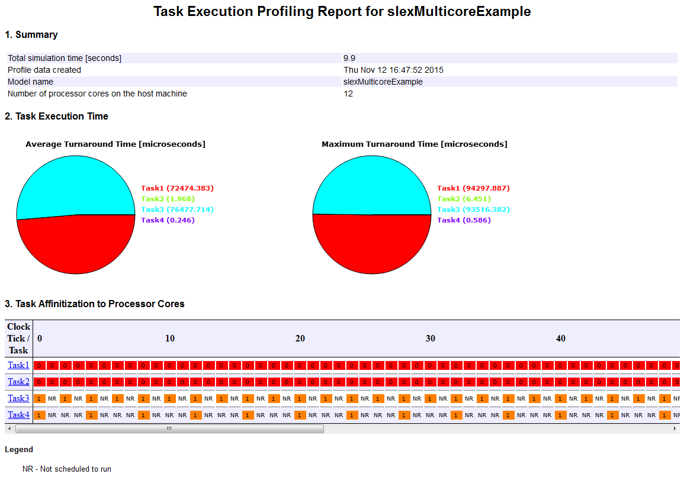Image resolution: width=684 pixels, height=477 pixels.
Task: Click the left scrollbar arrow
Action: click(9, 428)
